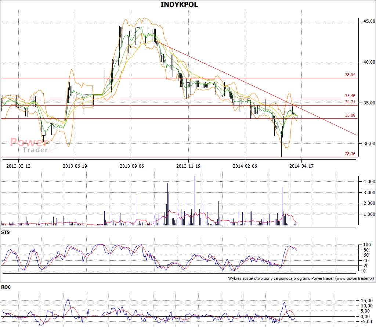Click the 2013-03-13 date label
376x328 pixels.
[x=18, y=166]
